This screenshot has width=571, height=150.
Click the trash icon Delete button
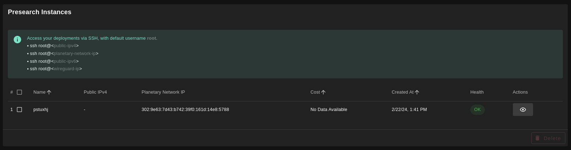[548, 138]
